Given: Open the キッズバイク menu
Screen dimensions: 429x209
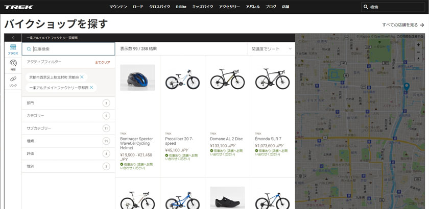Looking at the screenshot, I should pyautogui.click(x=202, y=7).
